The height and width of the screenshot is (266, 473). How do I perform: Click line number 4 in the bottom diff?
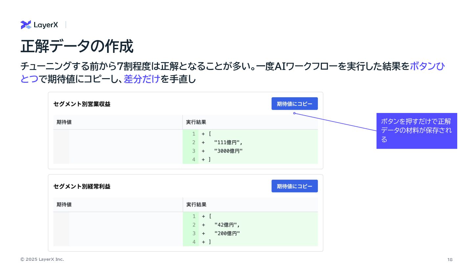[x=194, y=242]
